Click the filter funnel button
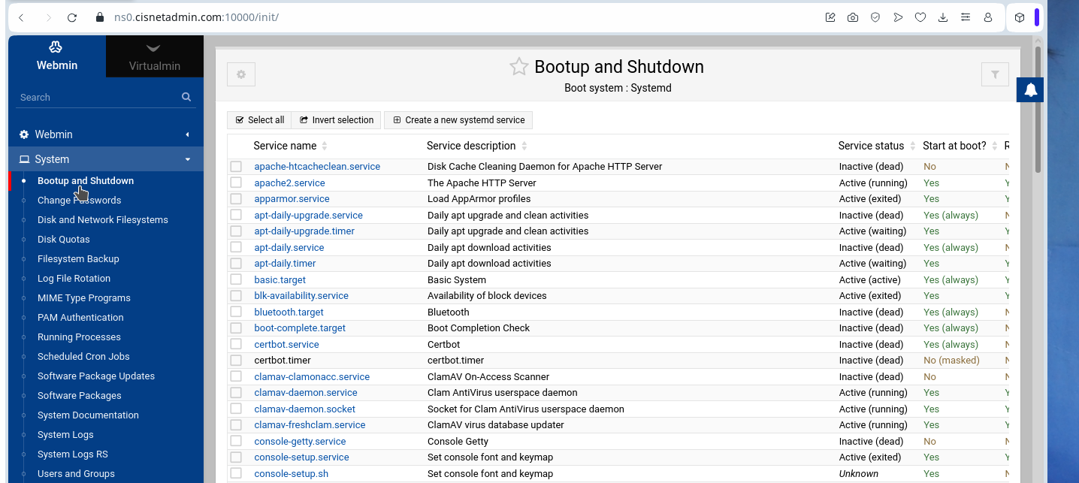This screenshot has width=1079, height=483. click(x=995, y=74)
